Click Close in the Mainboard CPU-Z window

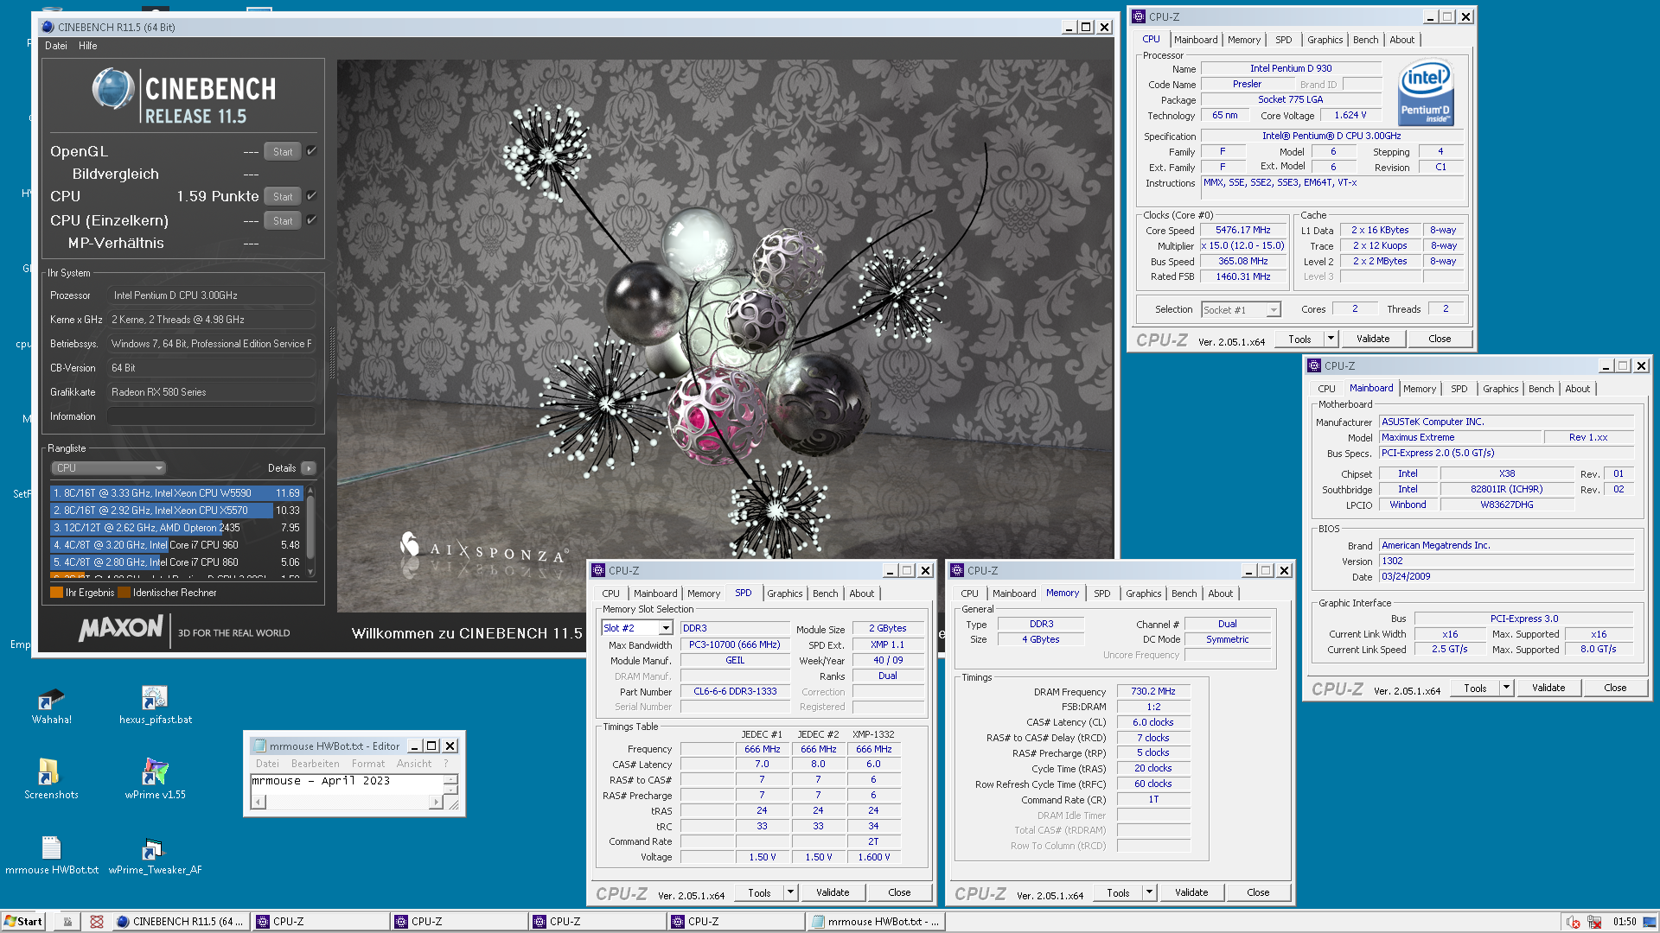pyautogui.click(x=1615, y=688)
